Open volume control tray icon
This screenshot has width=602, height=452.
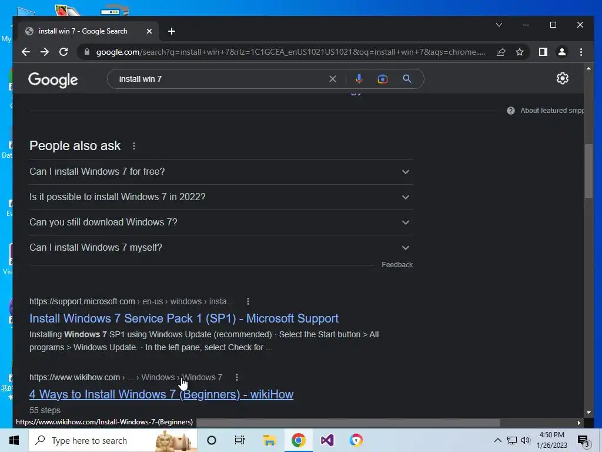point(526,440)
